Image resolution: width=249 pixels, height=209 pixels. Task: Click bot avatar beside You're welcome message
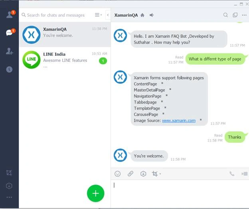point(120,155)
